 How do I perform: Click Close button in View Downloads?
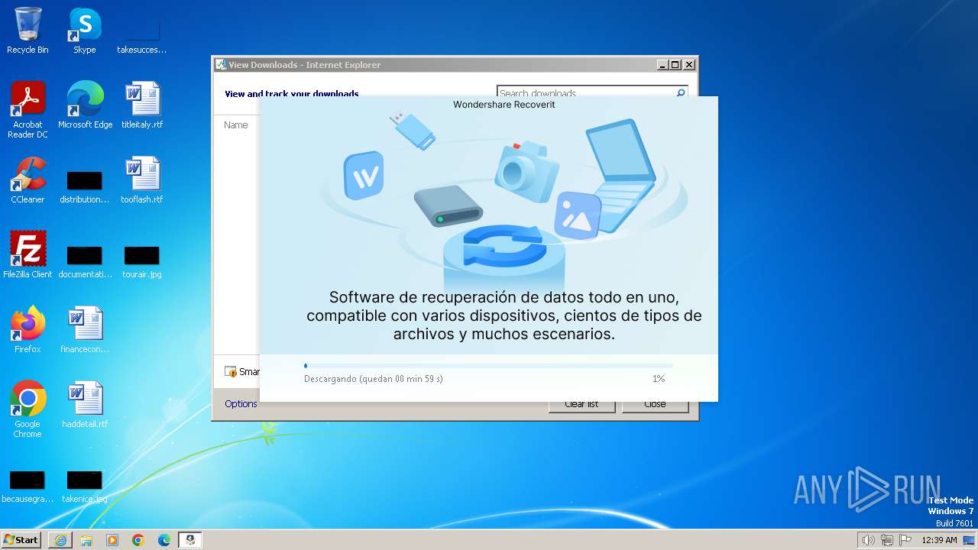(655, 404)
